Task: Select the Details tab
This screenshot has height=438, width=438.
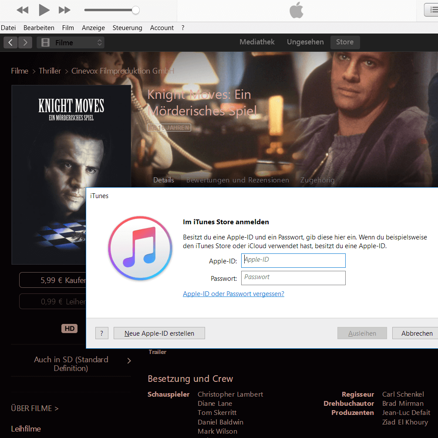Action: (x=164, y=180)
